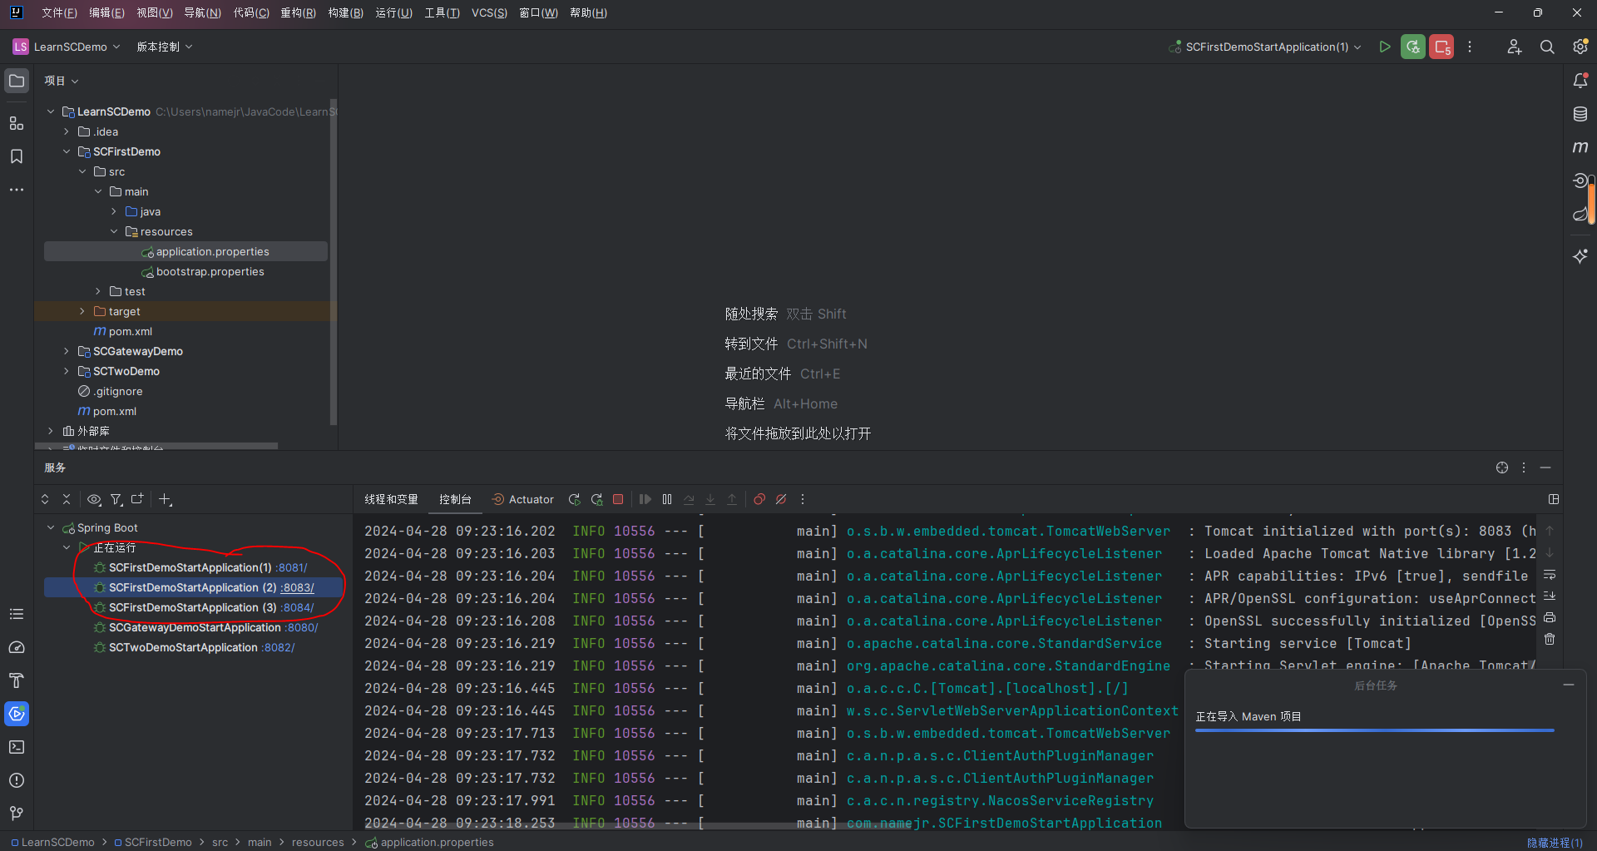
Task: Select the .gitignore file in the project tree
Action: pyautogui.click(x=117, y=391)
